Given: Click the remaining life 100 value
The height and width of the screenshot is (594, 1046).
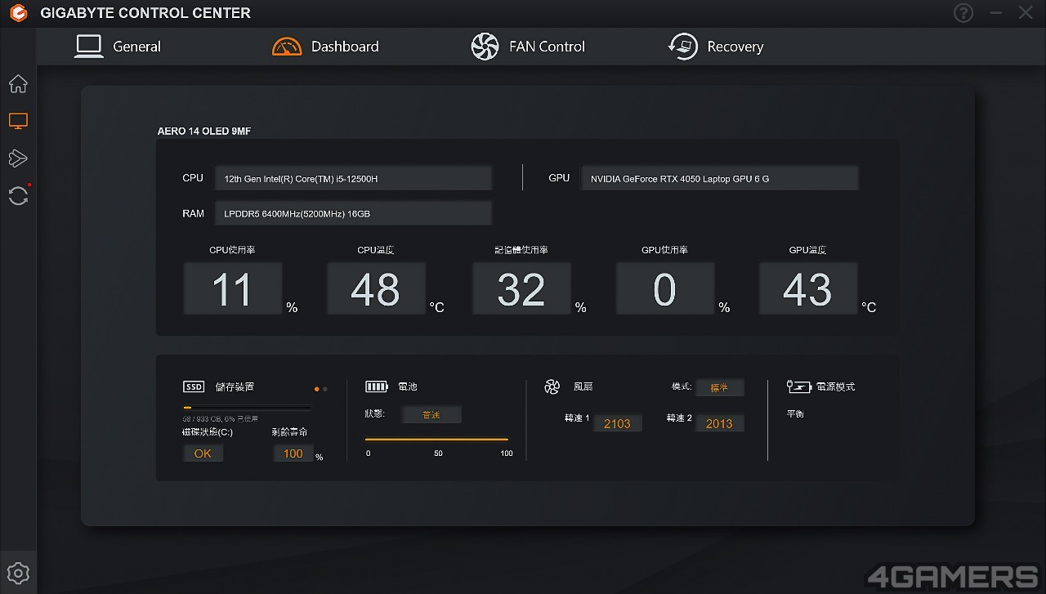Looking at the screenshot, I should click(293, 453).
